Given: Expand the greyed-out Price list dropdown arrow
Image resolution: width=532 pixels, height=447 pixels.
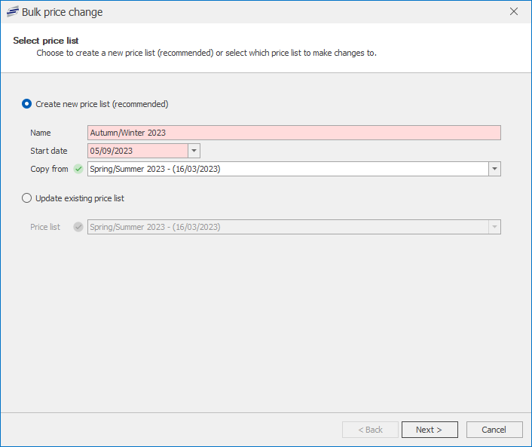Looking at the screenshot, I should (x=494, y=227).
